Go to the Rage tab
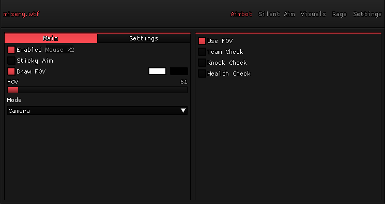This screenshot has width=385, height=204. (340, 14)
